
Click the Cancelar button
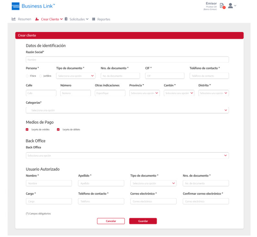(111, 221)
